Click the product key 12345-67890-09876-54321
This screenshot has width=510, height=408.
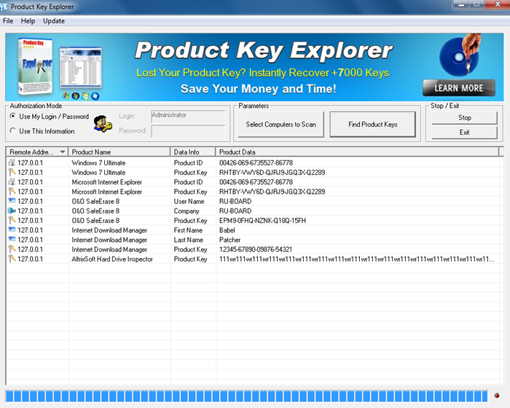click(x=256, y=249)
